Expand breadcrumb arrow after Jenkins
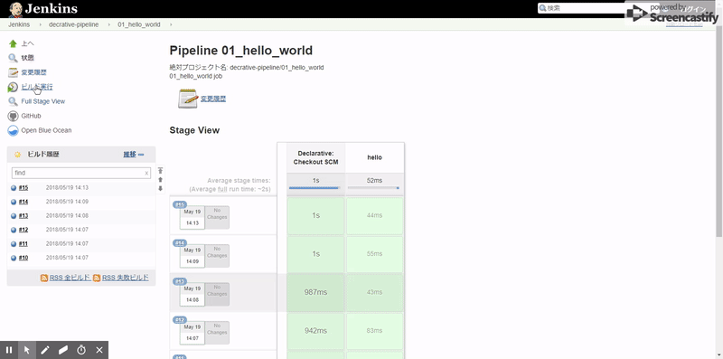Image resolution: width=723 pixels, height=359 pixels. [40, 24]
